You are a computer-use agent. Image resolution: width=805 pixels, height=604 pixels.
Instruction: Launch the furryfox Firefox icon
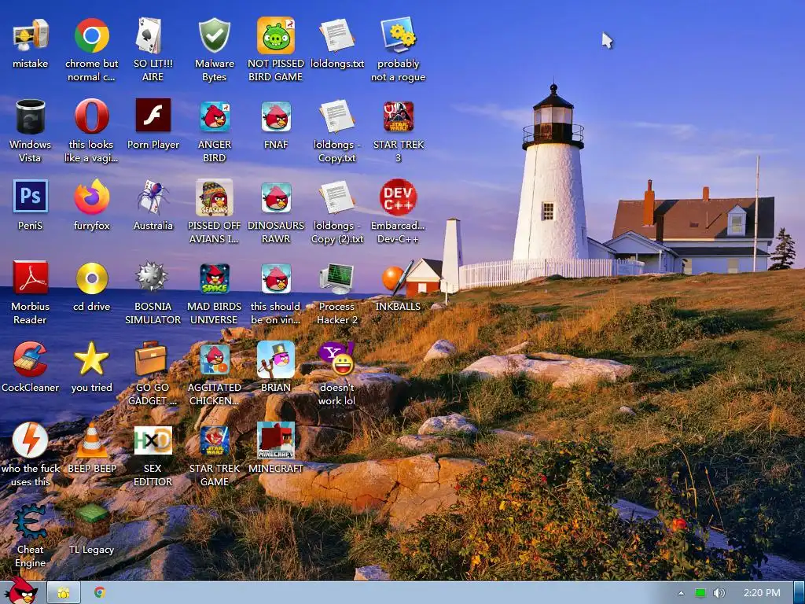click(x=91, y=197)
